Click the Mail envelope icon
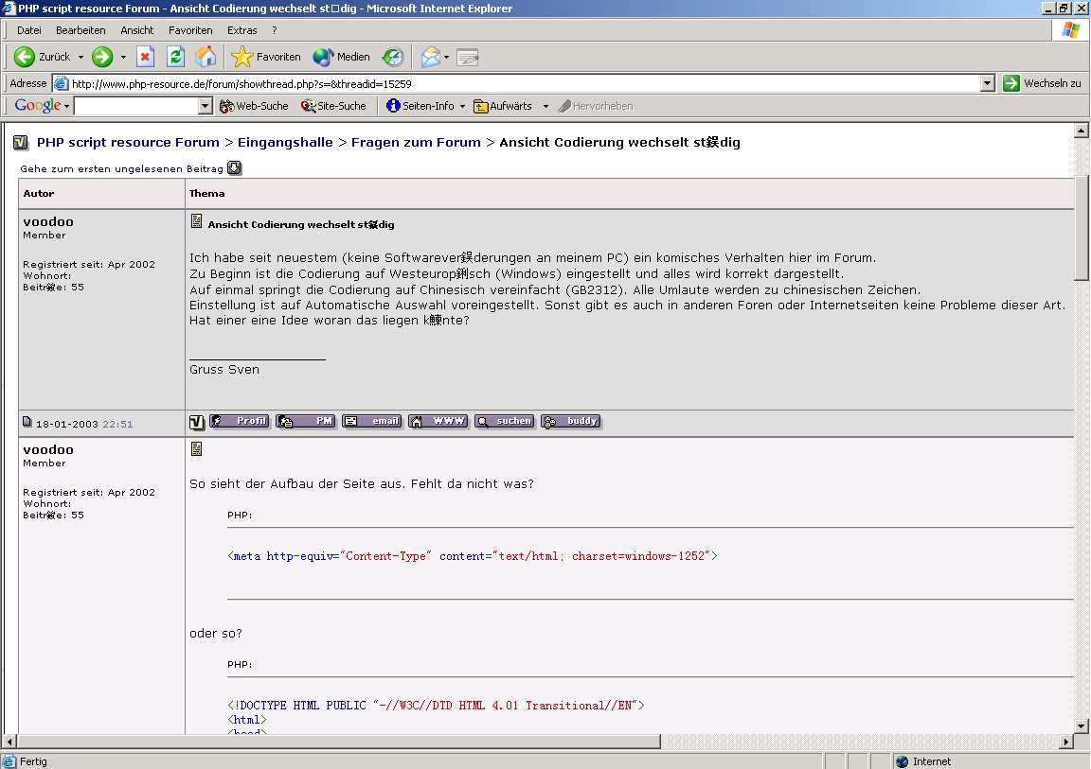The height and width of the screenshot is (769, 1091). pos(431,58)
